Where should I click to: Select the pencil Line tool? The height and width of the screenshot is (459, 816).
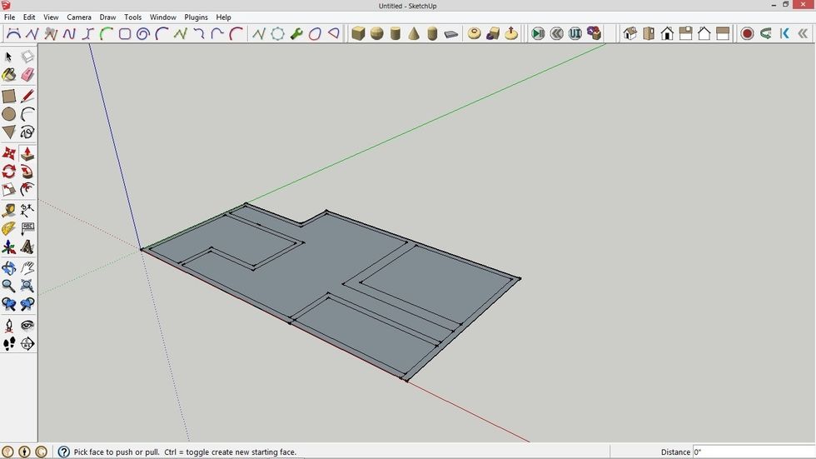click(27, 96)
